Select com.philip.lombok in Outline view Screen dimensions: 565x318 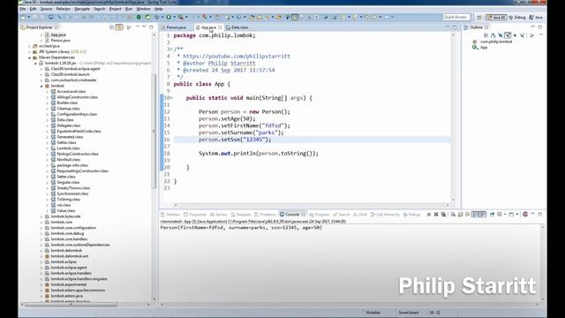[x=496, y=42]
